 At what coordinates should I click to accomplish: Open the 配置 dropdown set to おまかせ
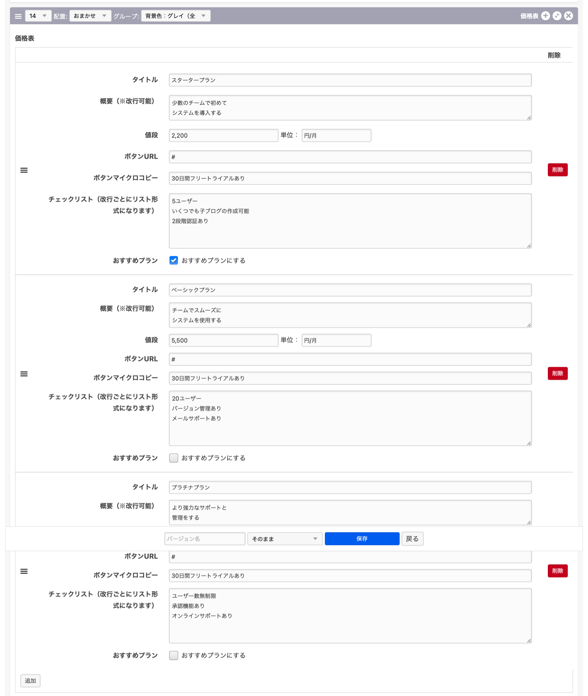pos(90,16)
